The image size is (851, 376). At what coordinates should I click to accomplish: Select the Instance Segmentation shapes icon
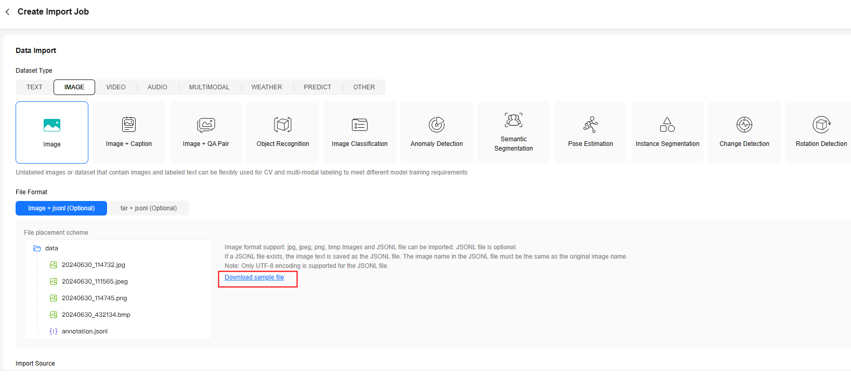click(667, 125)
